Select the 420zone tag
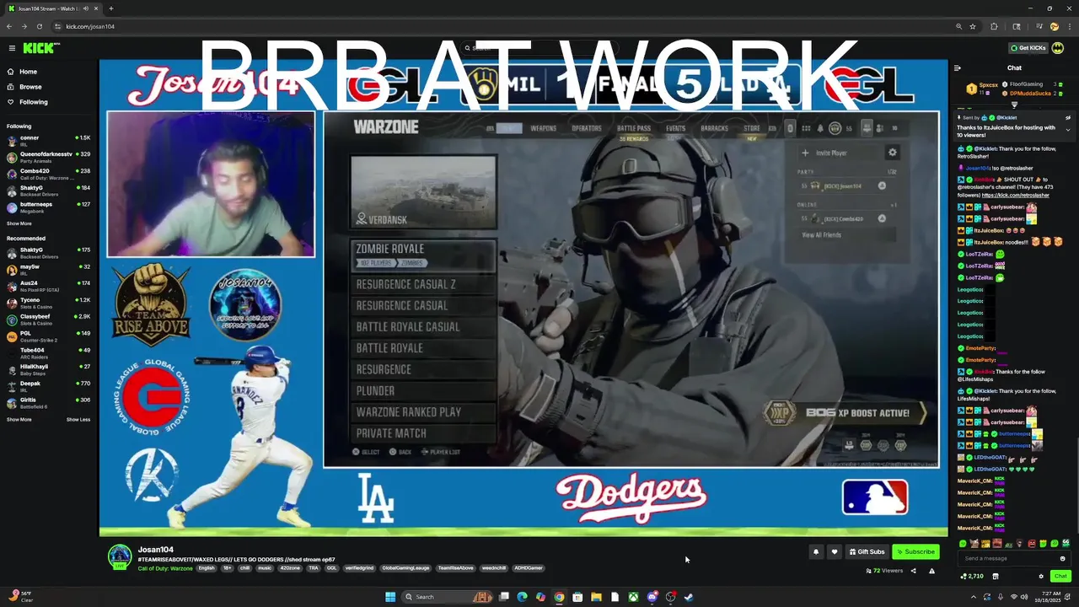Viewport: 1079px width, 607px height. click(290, 568)
